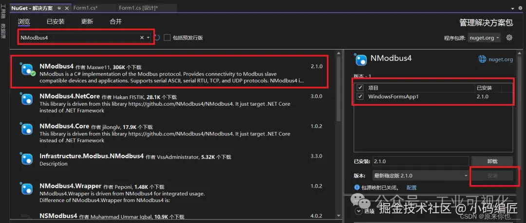Click the NModbus4 icon in details pane

[x=361, y=60]
